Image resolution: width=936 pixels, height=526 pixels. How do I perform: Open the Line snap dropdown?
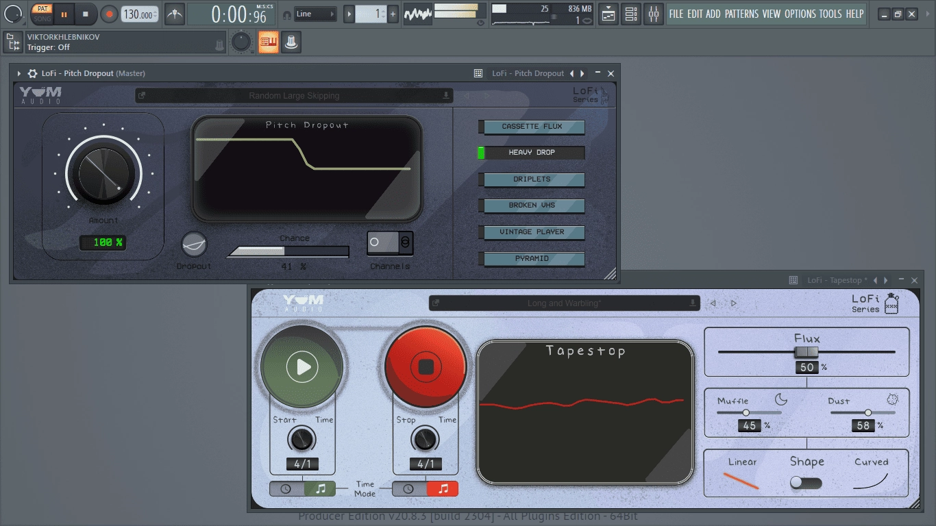click(x=315, y=14)
